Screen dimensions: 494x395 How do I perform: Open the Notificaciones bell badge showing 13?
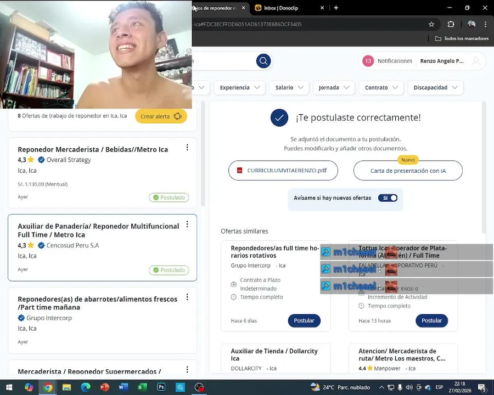[x=368, y=61]
